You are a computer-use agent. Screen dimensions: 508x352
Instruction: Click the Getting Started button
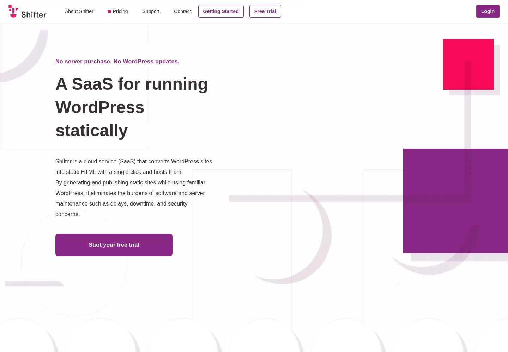pyautogui.click(x=221, y=11)
